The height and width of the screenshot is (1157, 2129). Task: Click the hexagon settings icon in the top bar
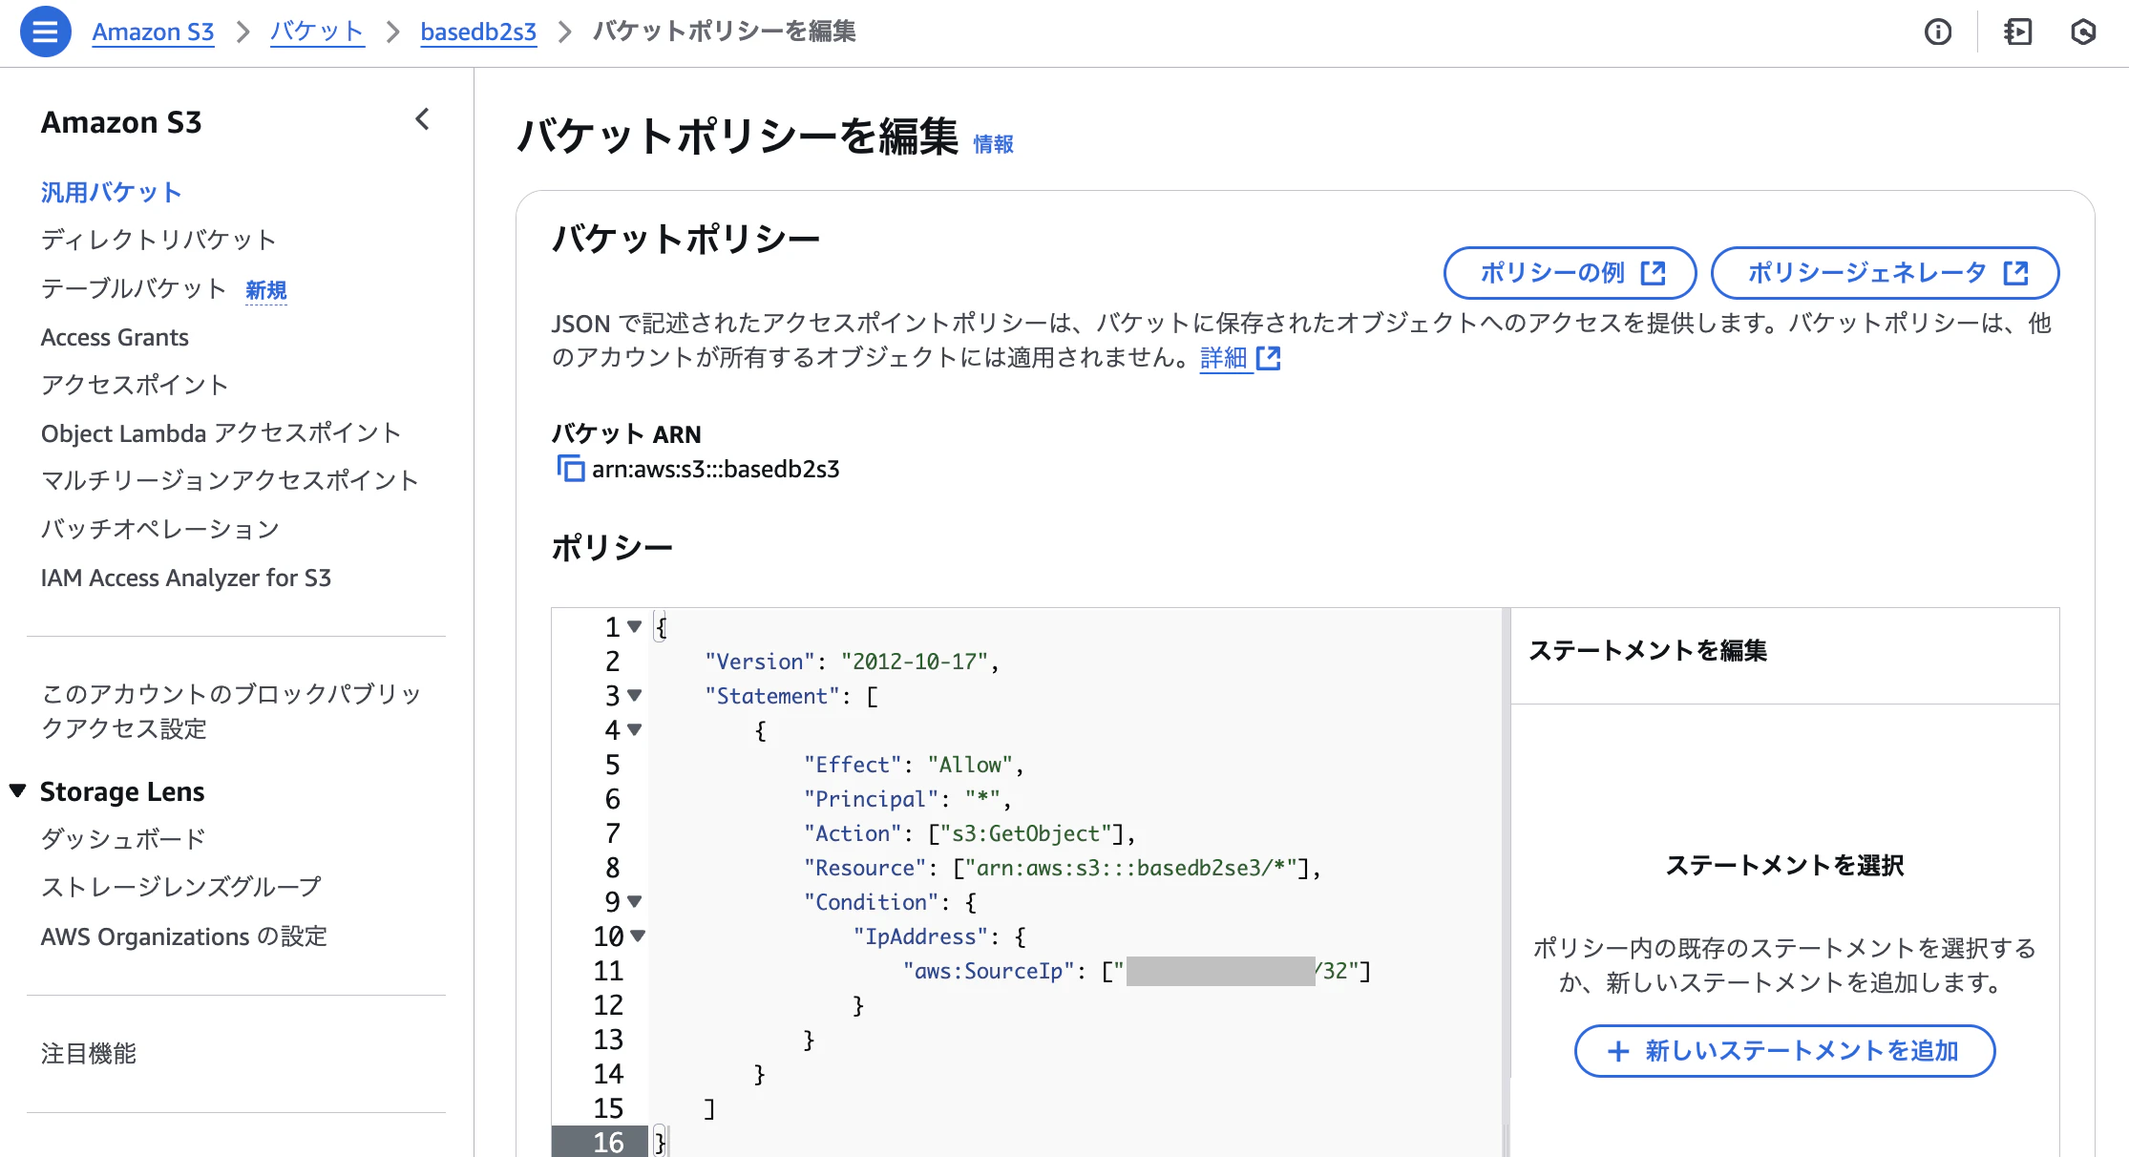coord(2083,32)
